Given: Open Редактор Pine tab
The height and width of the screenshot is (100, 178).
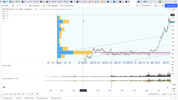Looking at the screenshot, I should 29,98.
